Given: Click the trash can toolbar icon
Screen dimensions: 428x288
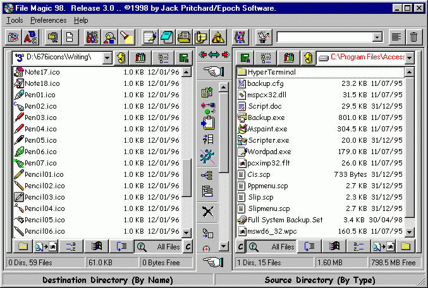Looking at the screenshot, I should click(414, 37).
